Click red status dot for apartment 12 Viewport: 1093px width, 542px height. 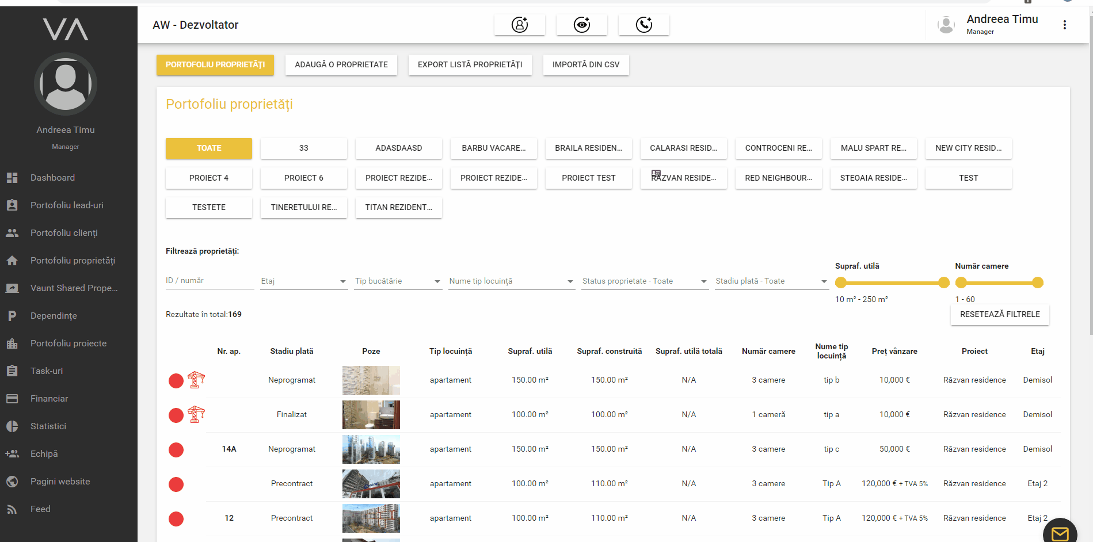tap(176, 519)
